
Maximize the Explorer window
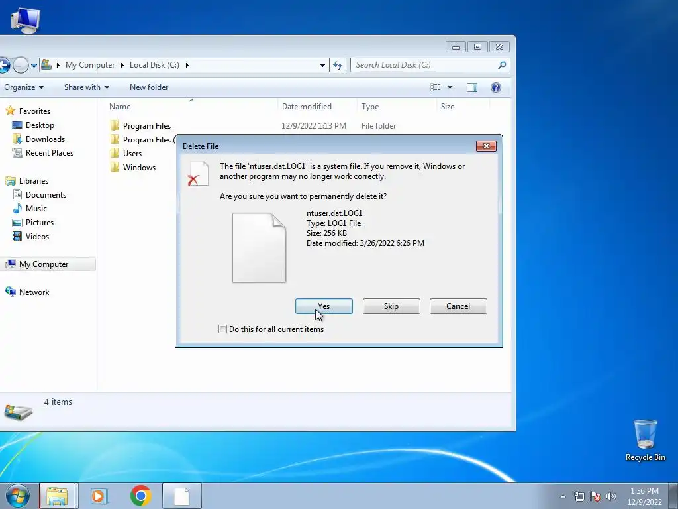(x=477, y=47)
